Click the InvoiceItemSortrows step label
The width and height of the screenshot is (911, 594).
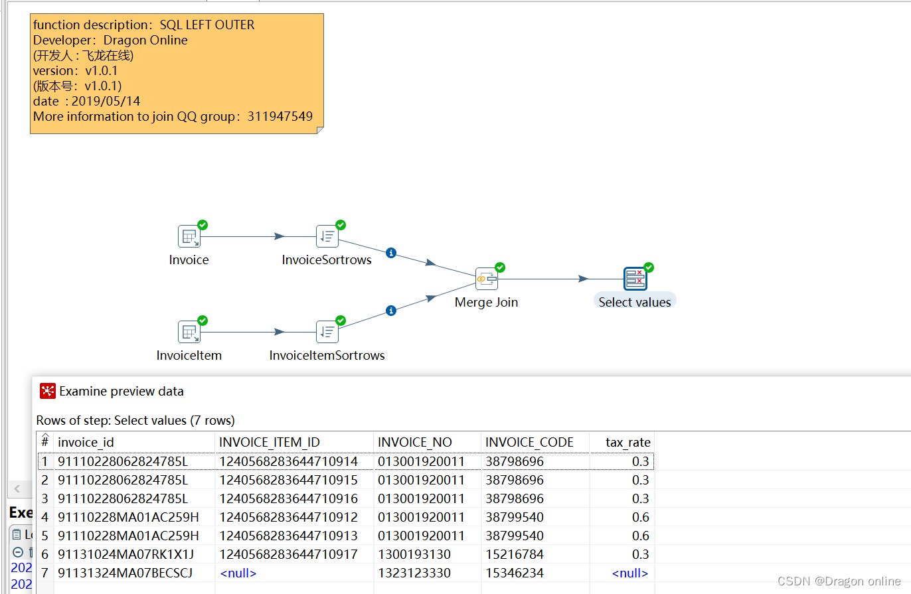(327, 355)
